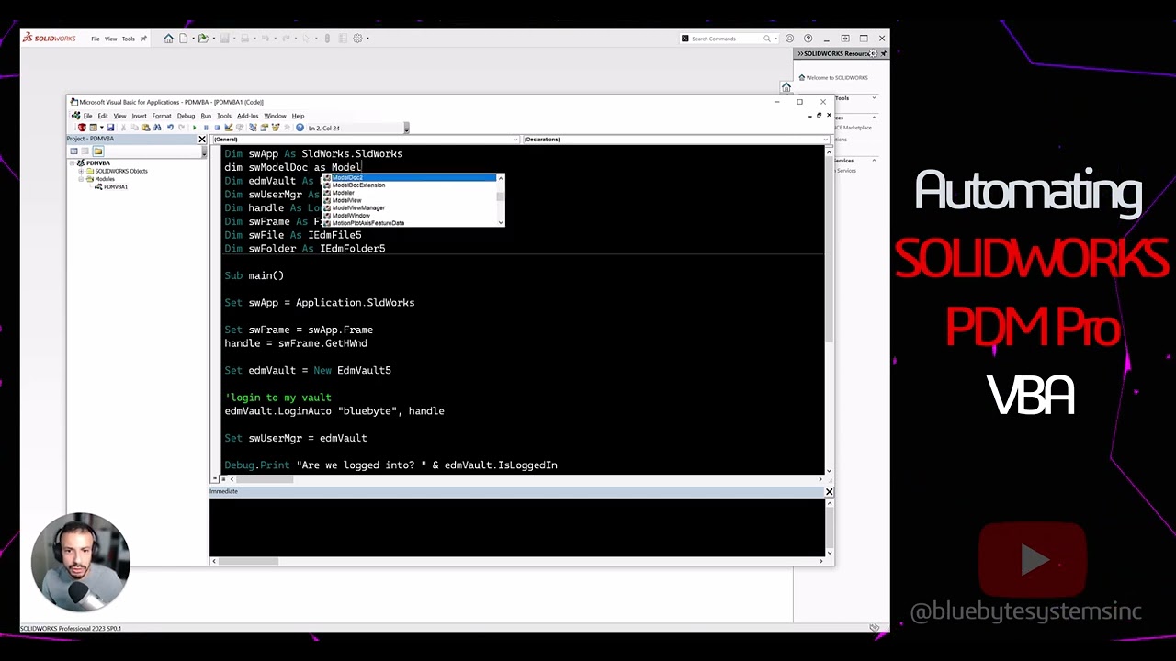This screenshot has width=1176, height=661.
Task: Run the macro with the green play icon
Action: 195,128
